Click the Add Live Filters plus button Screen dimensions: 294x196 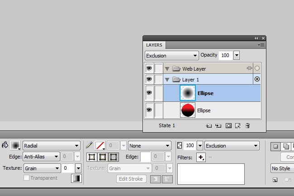201,158
